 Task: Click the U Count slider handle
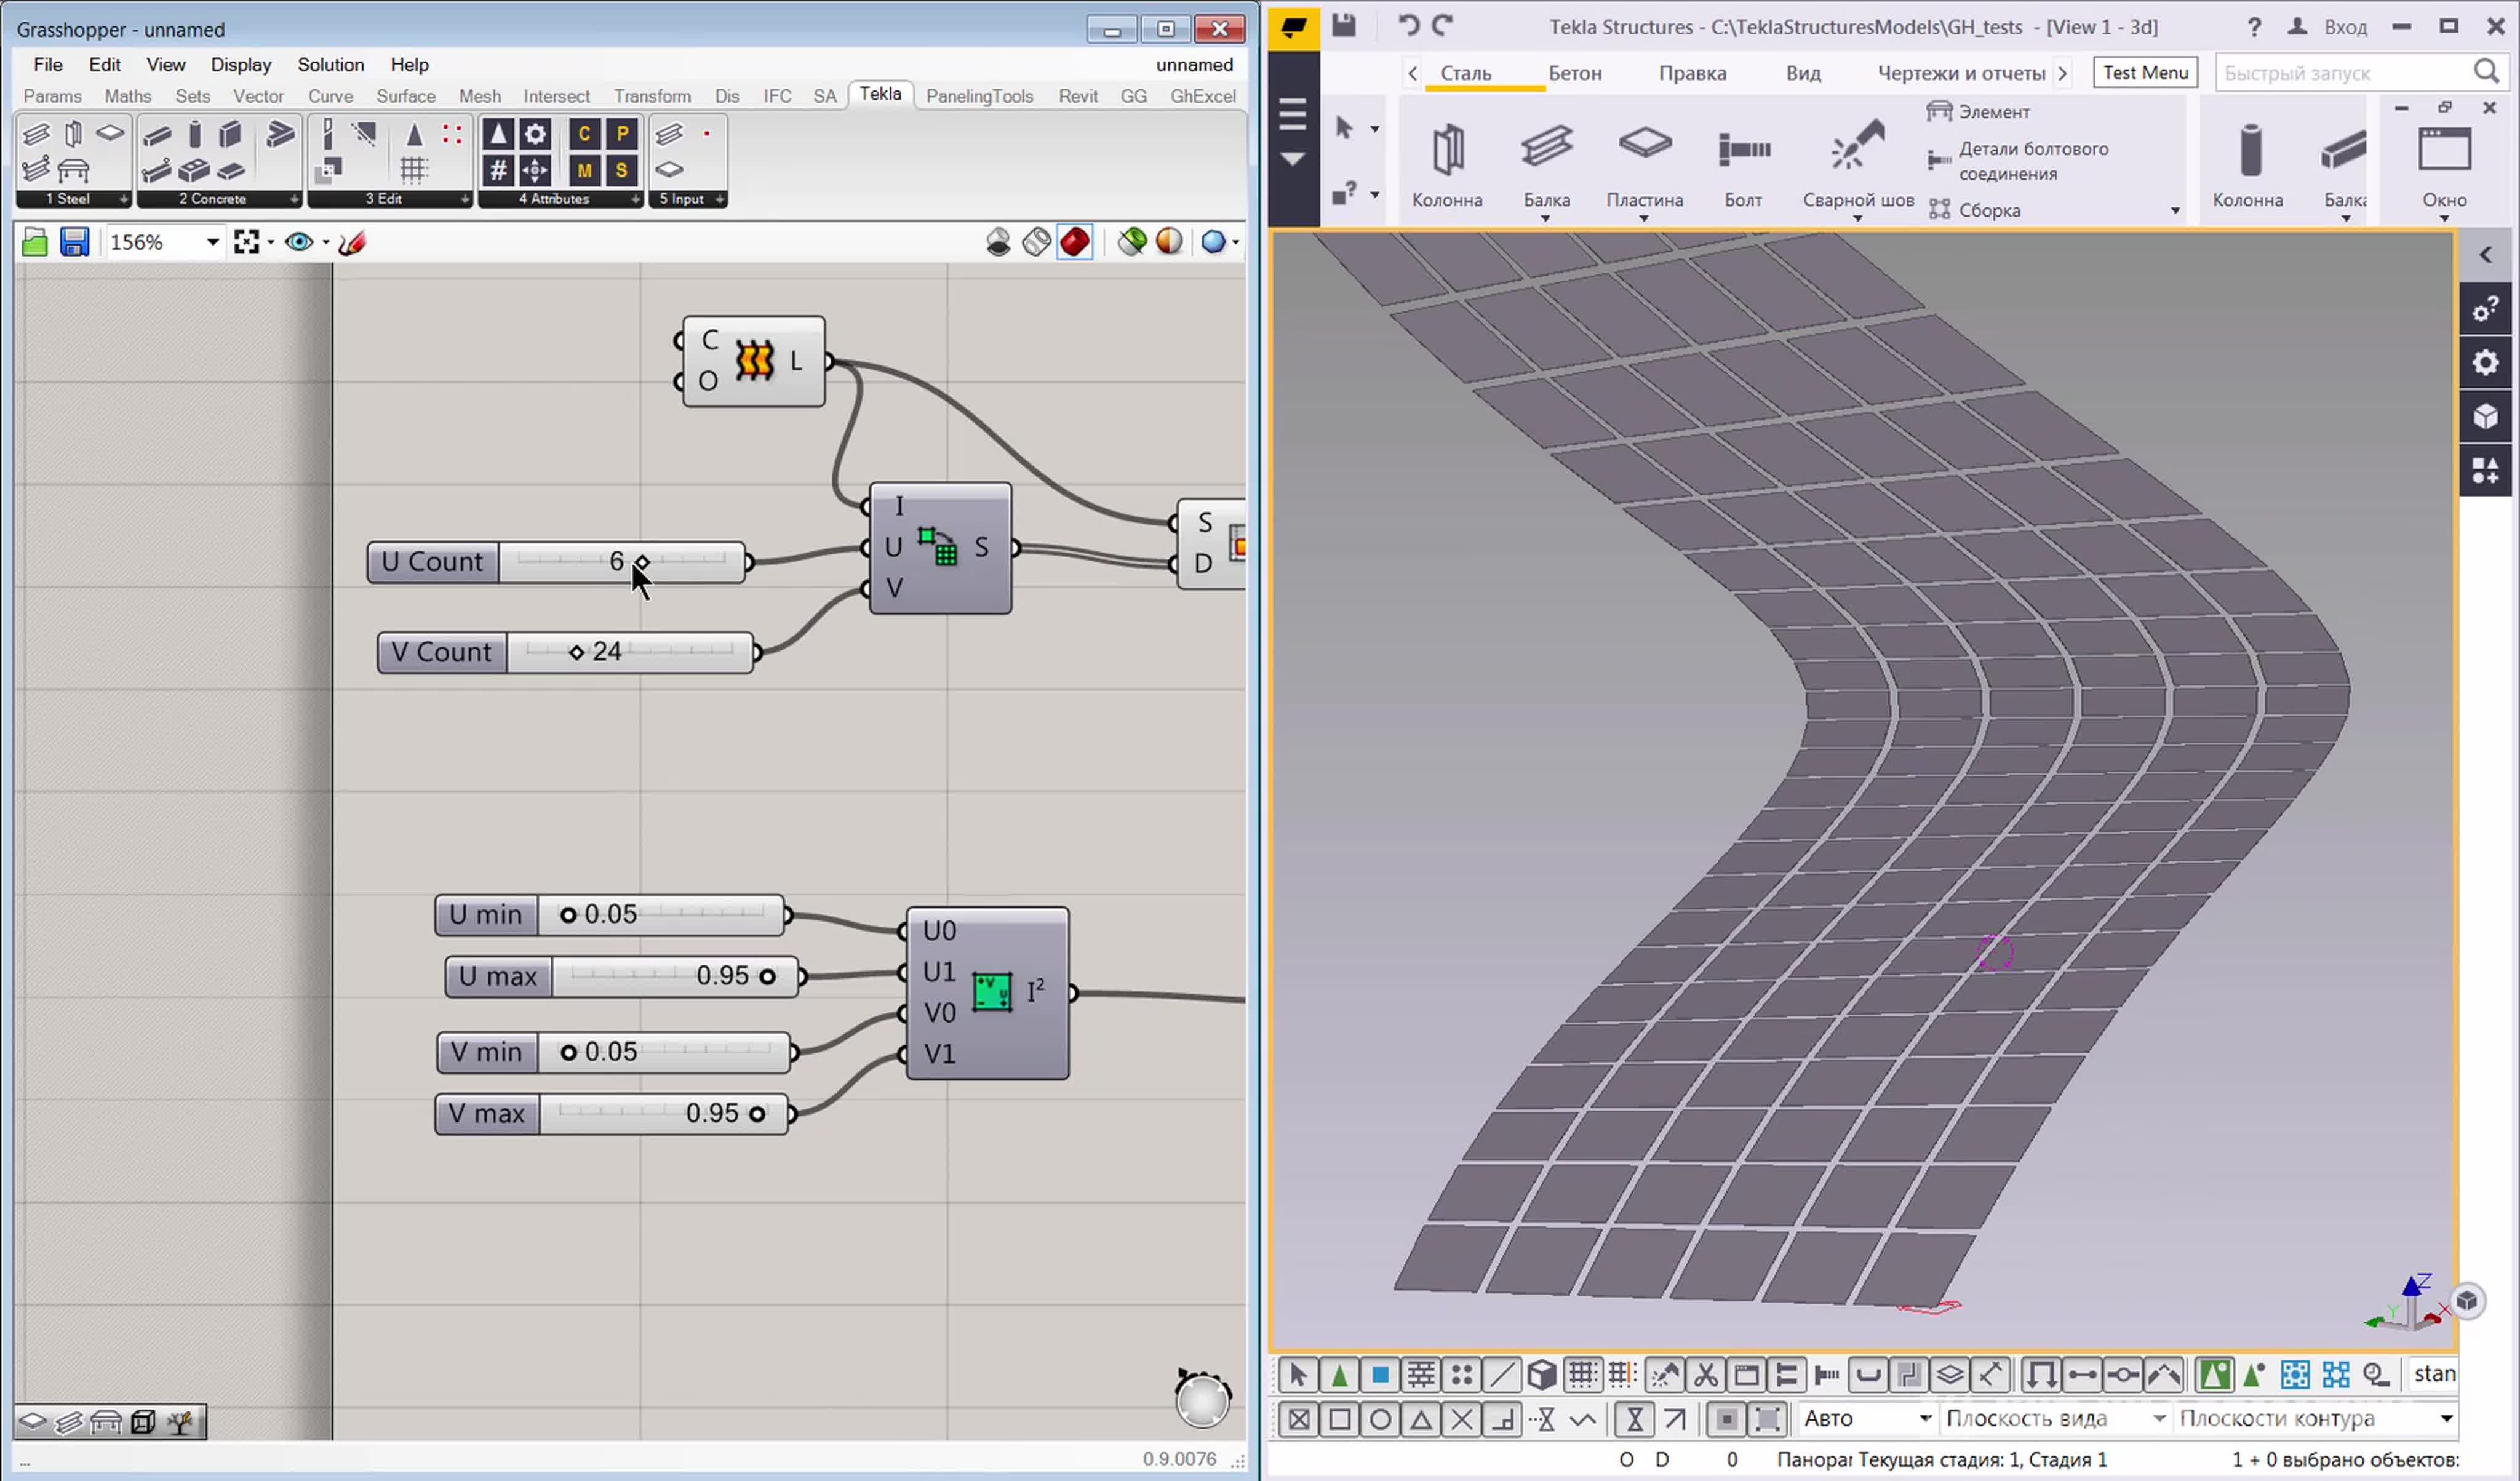pyautogui.click(x=642, y=562)
